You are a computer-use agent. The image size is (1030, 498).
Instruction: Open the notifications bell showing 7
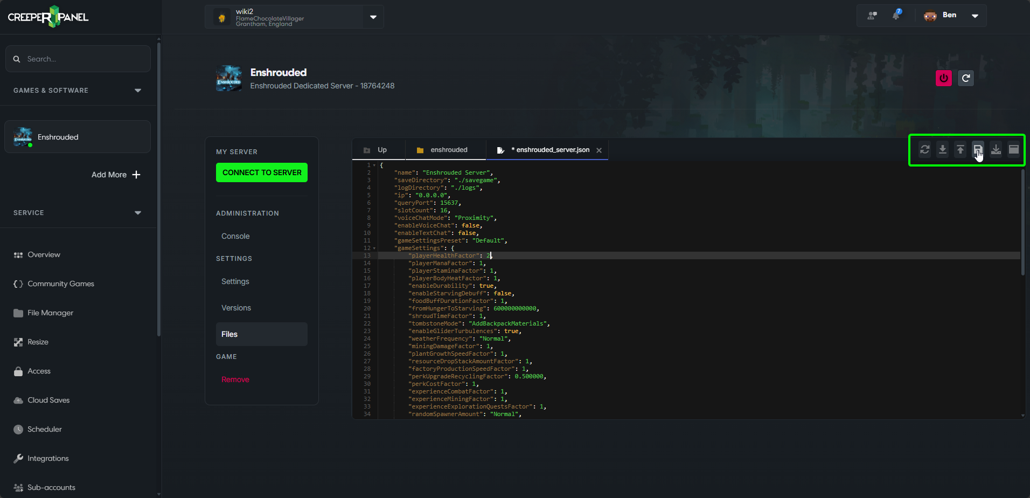896,15
